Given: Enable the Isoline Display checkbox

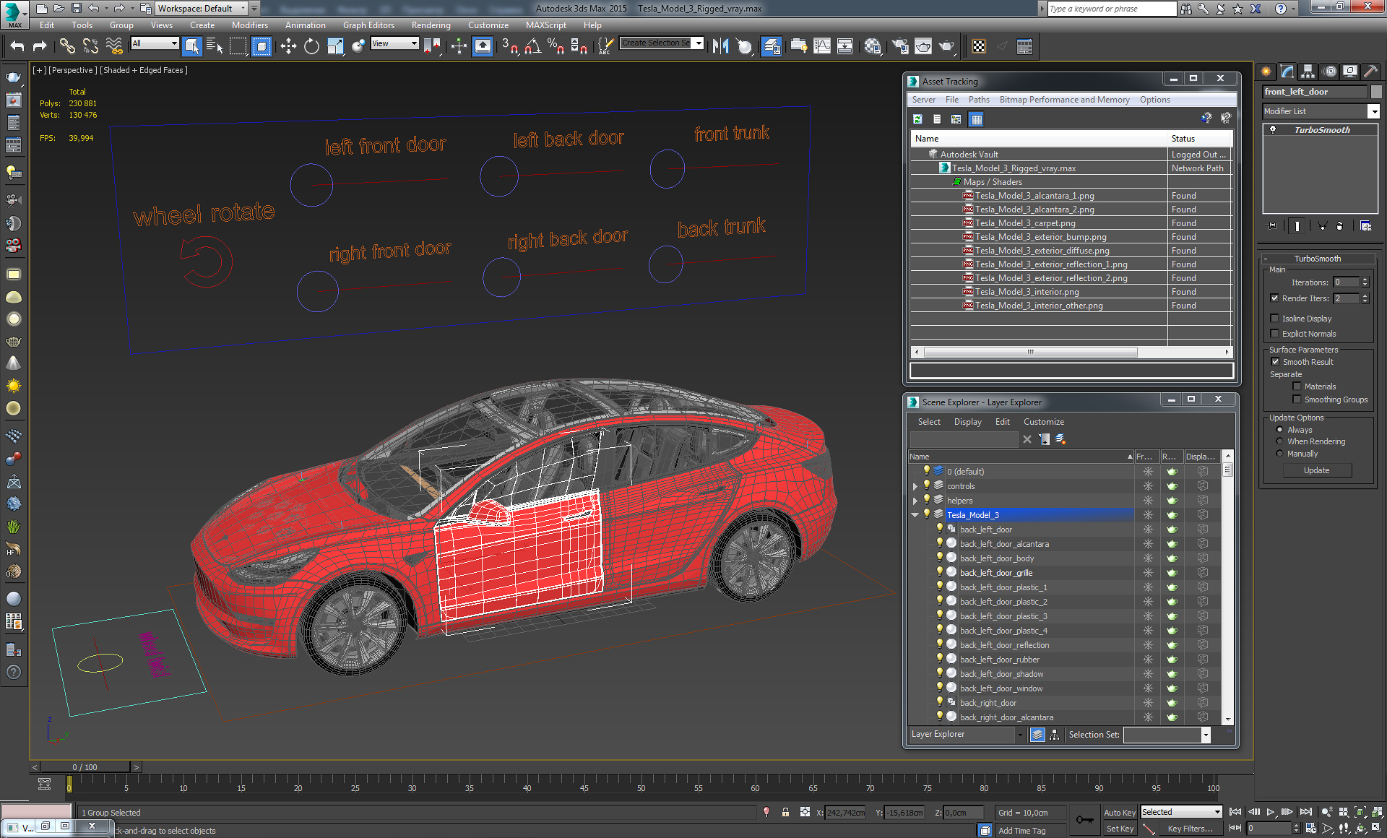Looking at the screenshot, I should point(1275,319).
